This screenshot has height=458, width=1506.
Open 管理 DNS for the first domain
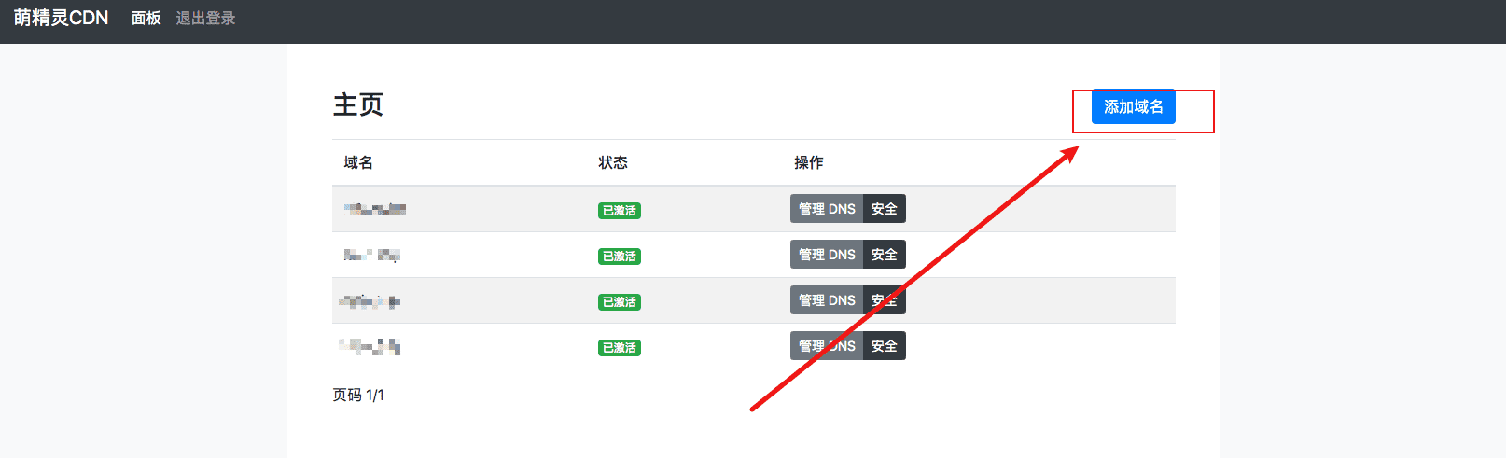tap(827, 209)
